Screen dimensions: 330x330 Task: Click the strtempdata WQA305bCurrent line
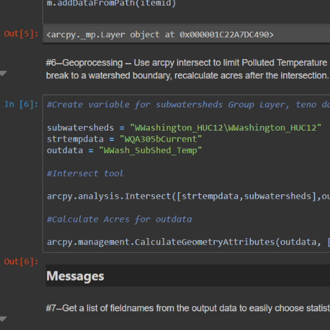pyautogui.click(x=124, y=139)
